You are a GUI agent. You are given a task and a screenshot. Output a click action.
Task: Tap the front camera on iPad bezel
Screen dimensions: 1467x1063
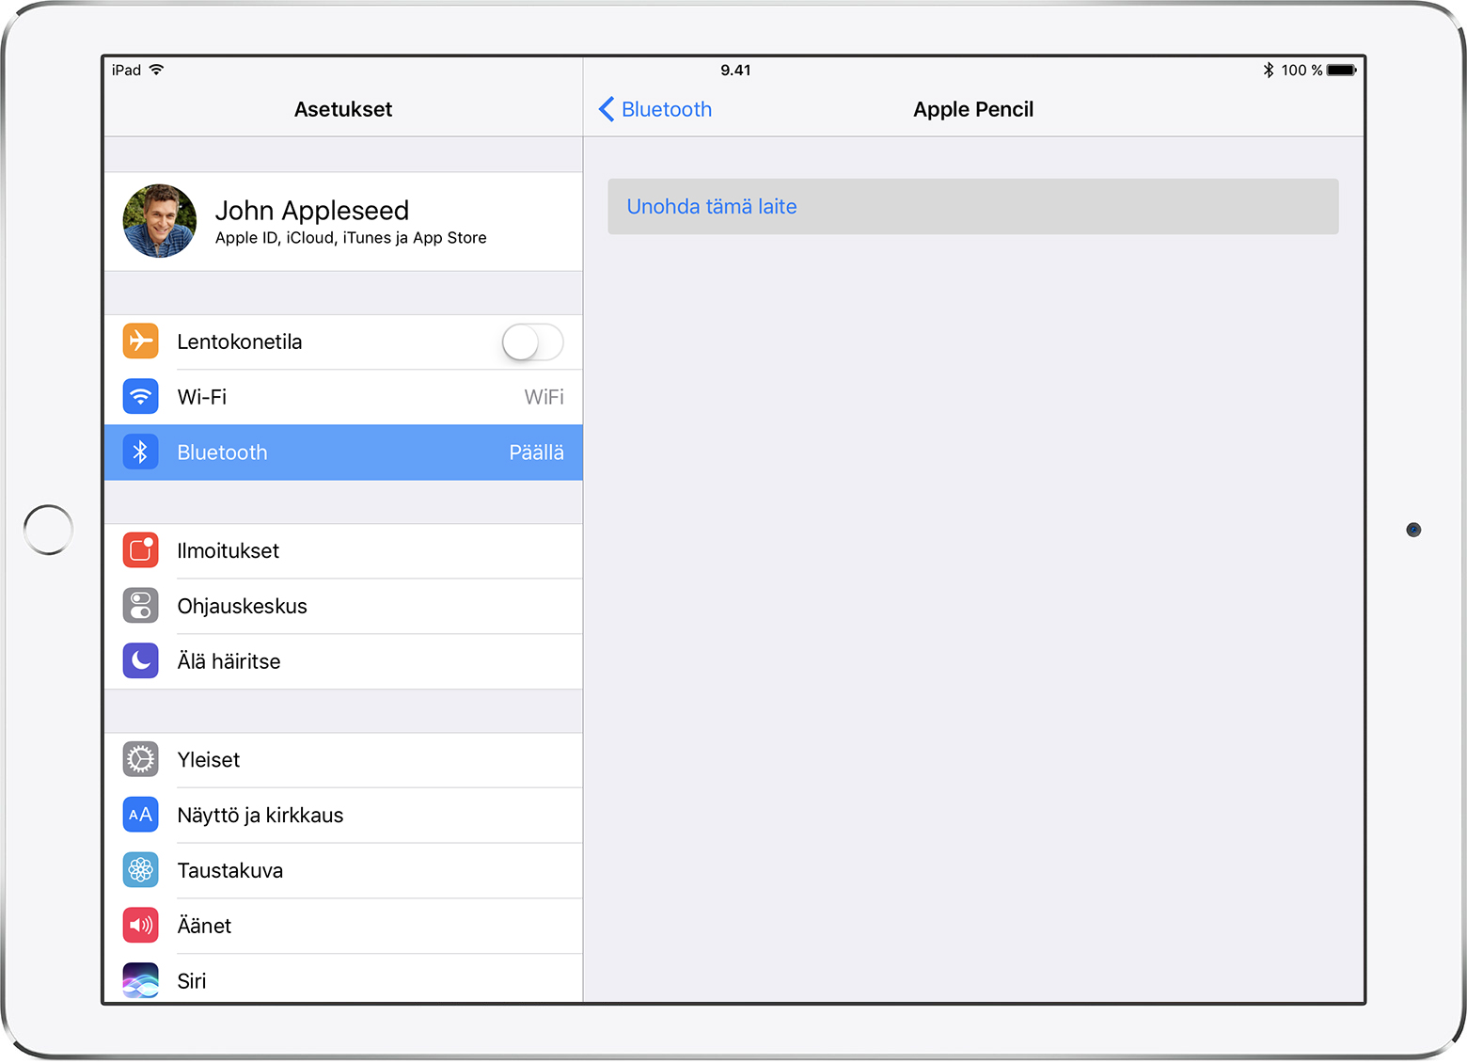(1413, 530)
